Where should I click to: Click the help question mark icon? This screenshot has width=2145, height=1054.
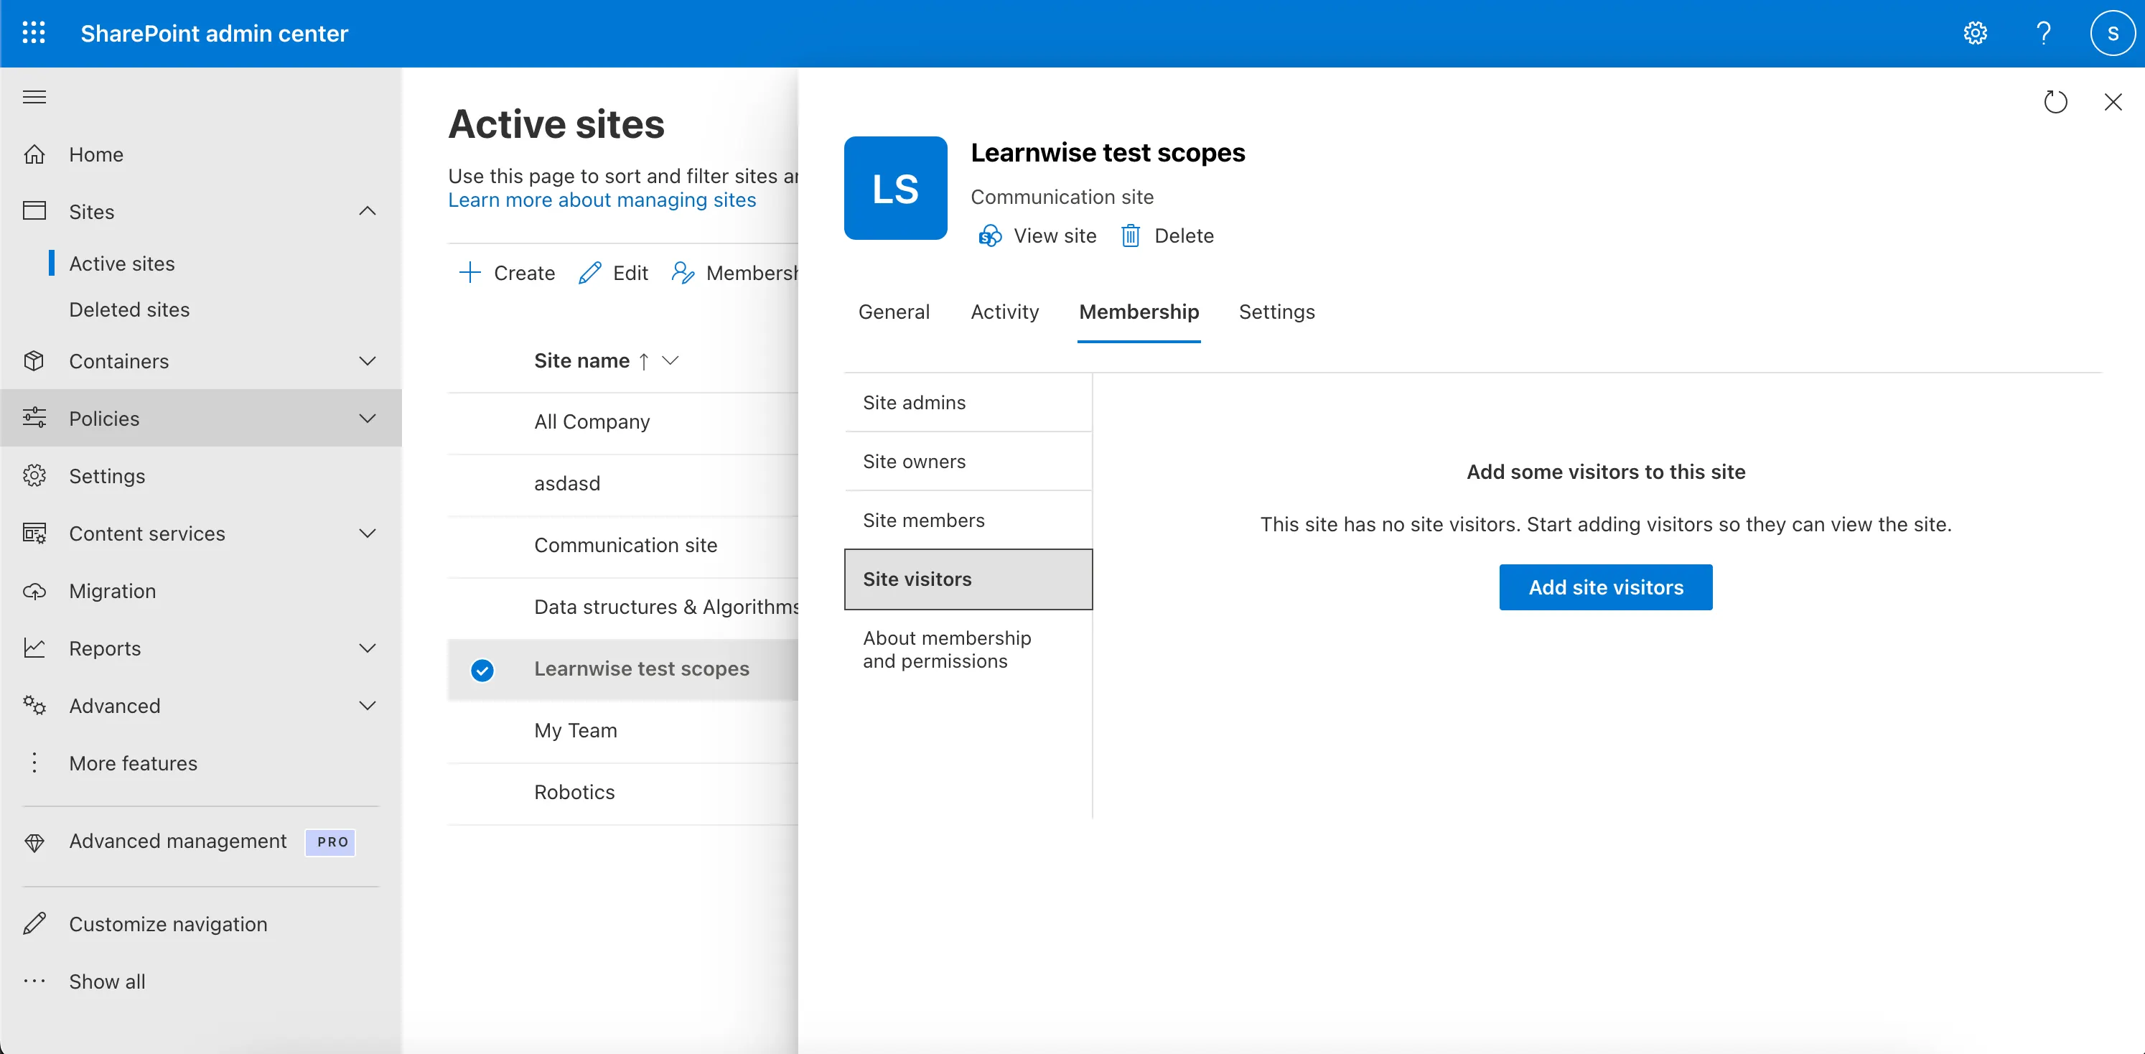[x=2043, y=33]
